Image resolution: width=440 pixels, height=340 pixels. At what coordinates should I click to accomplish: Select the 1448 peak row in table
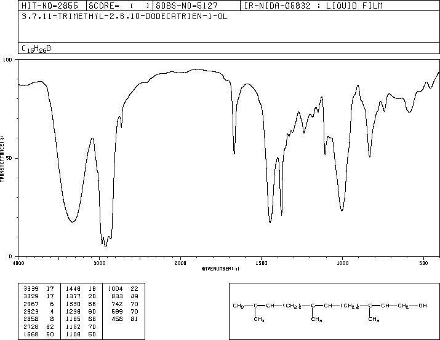pos(81,289)
